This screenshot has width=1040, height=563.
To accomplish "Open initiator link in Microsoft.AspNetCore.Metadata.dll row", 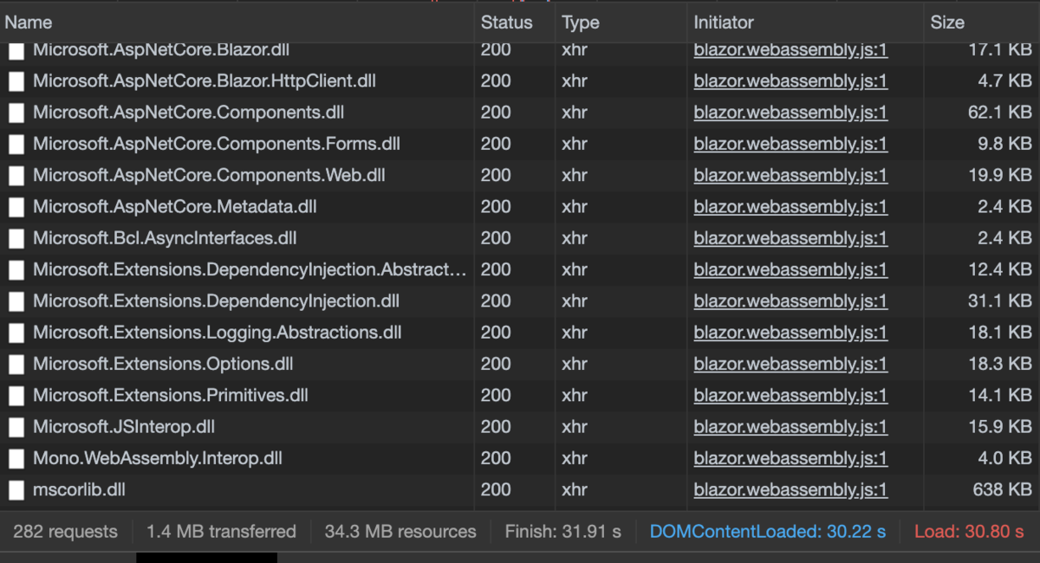I will tap(790, 207).
